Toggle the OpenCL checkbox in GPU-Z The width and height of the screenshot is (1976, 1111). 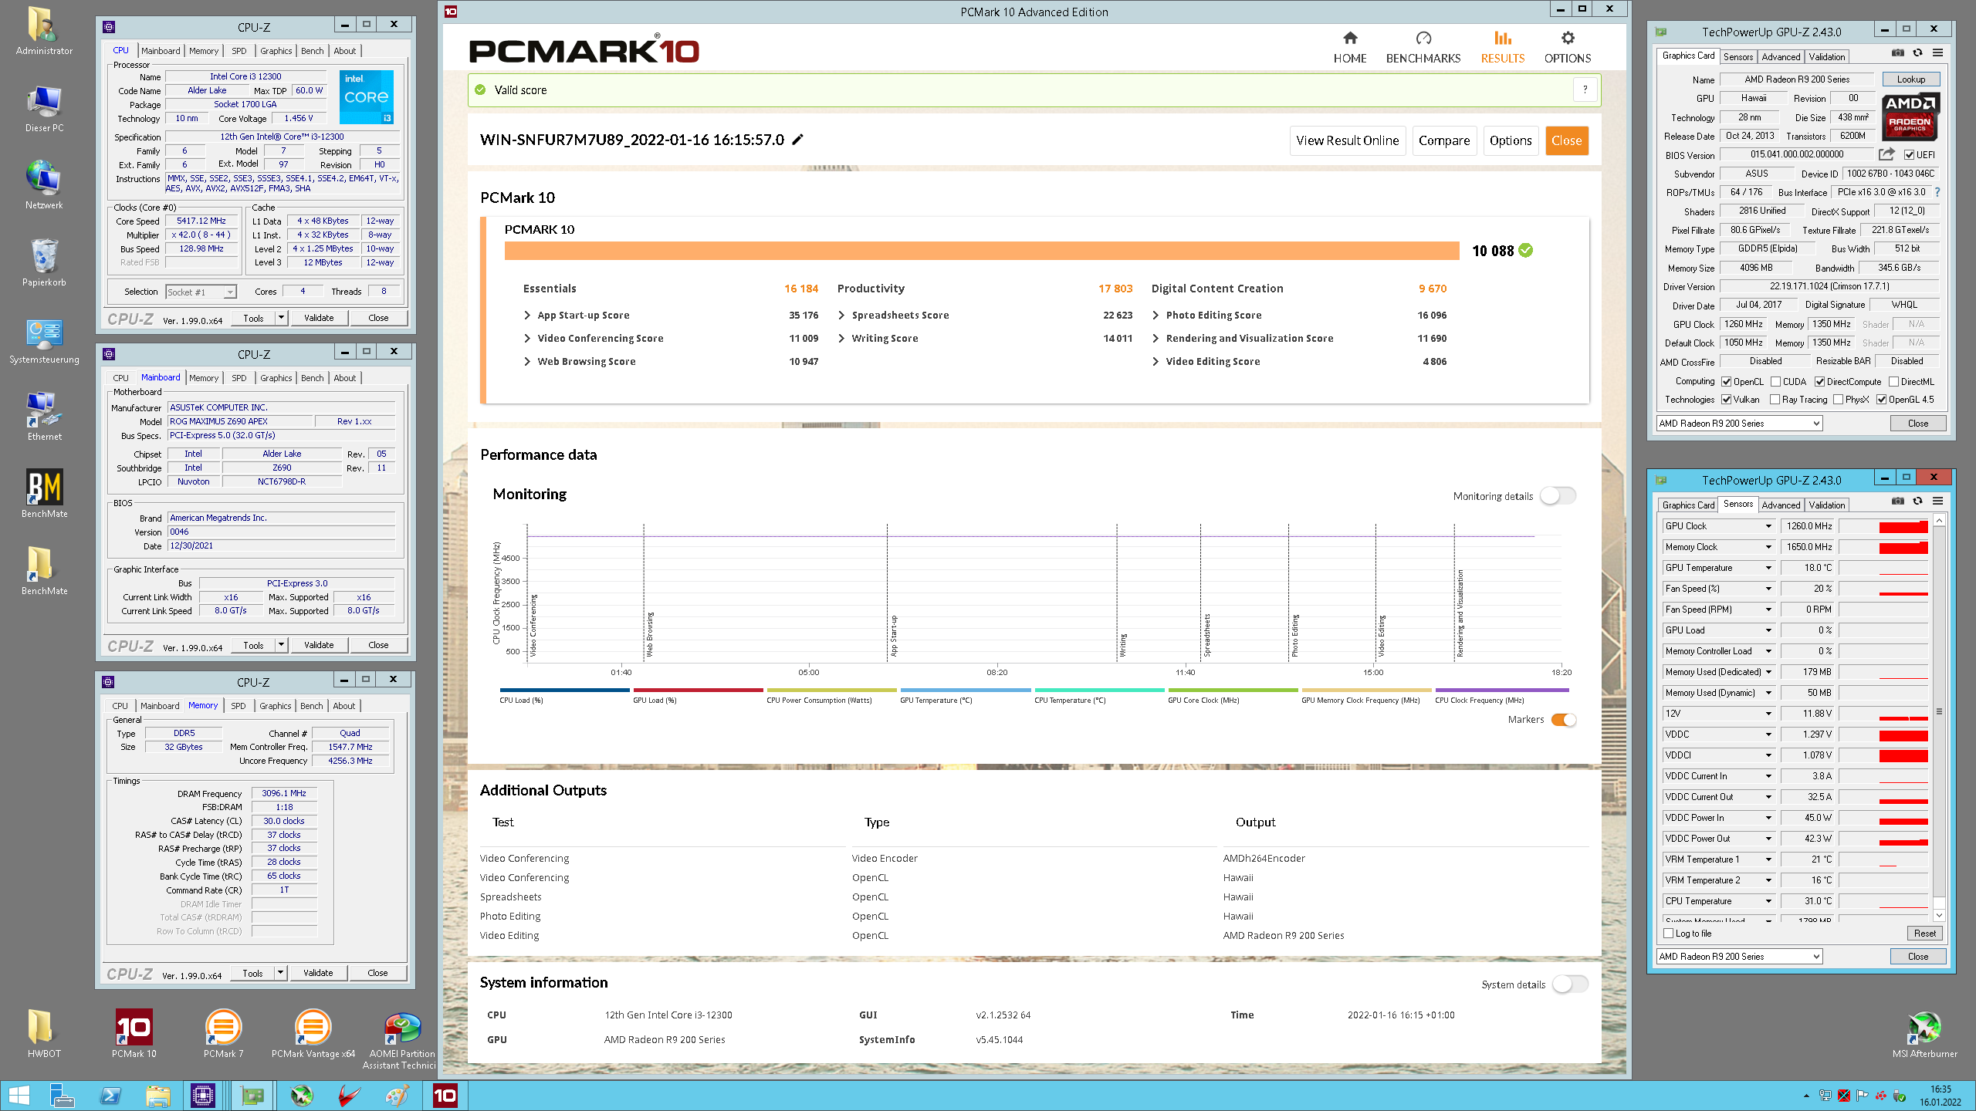[1726, 382]
